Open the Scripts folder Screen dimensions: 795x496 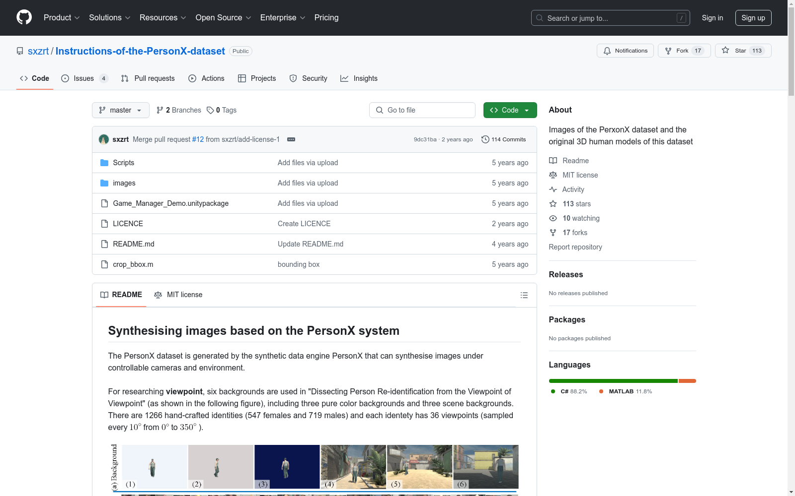pyautogui.click(x=123, y=163)
